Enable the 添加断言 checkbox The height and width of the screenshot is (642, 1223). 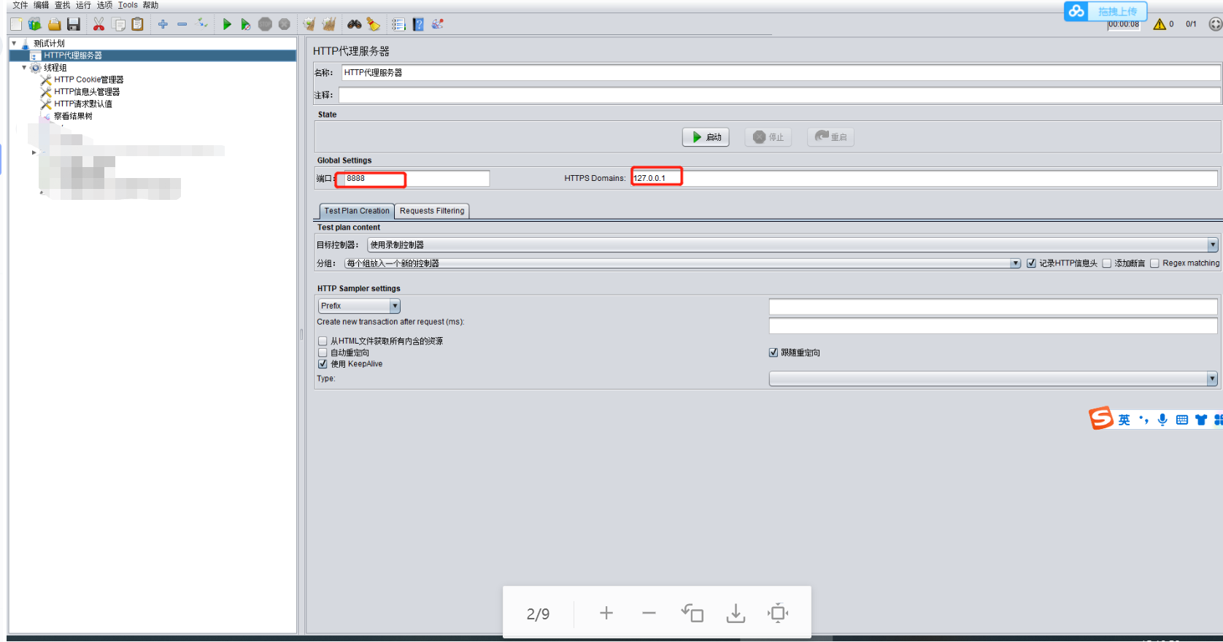click(x=1107, y=263)
